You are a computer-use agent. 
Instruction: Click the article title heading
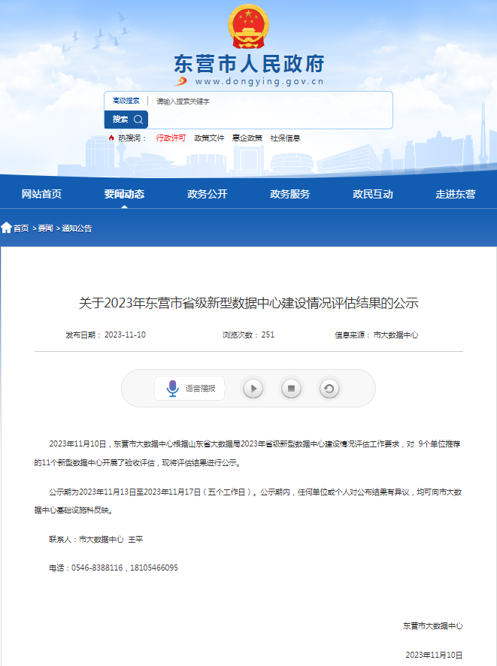coord(248,303)
